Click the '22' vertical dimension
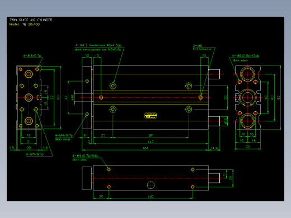Screen dimensions: 291x218 click(x=231, y=178)
